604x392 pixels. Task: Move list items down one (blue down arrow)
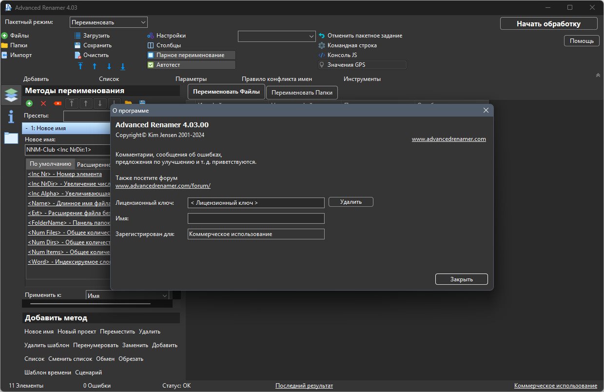109,66
